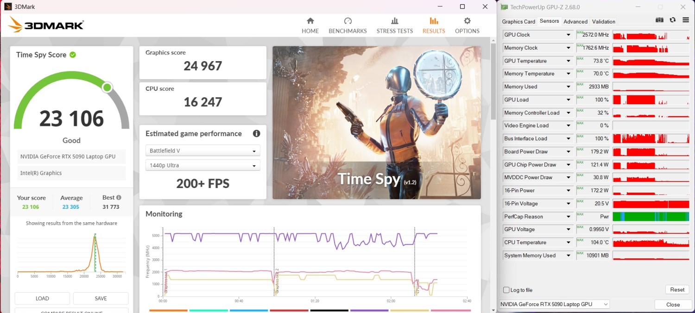Open GPU selection dropdown in GPU-Z

555,304
